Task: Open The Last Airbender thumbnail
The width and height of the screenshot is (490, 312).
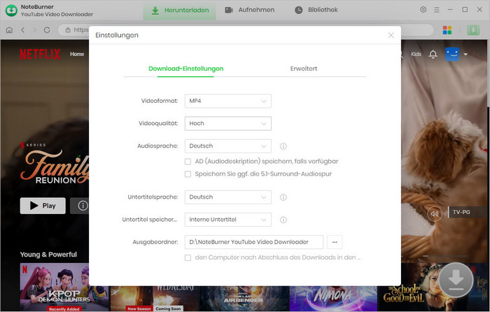Action: click(244, 298)
